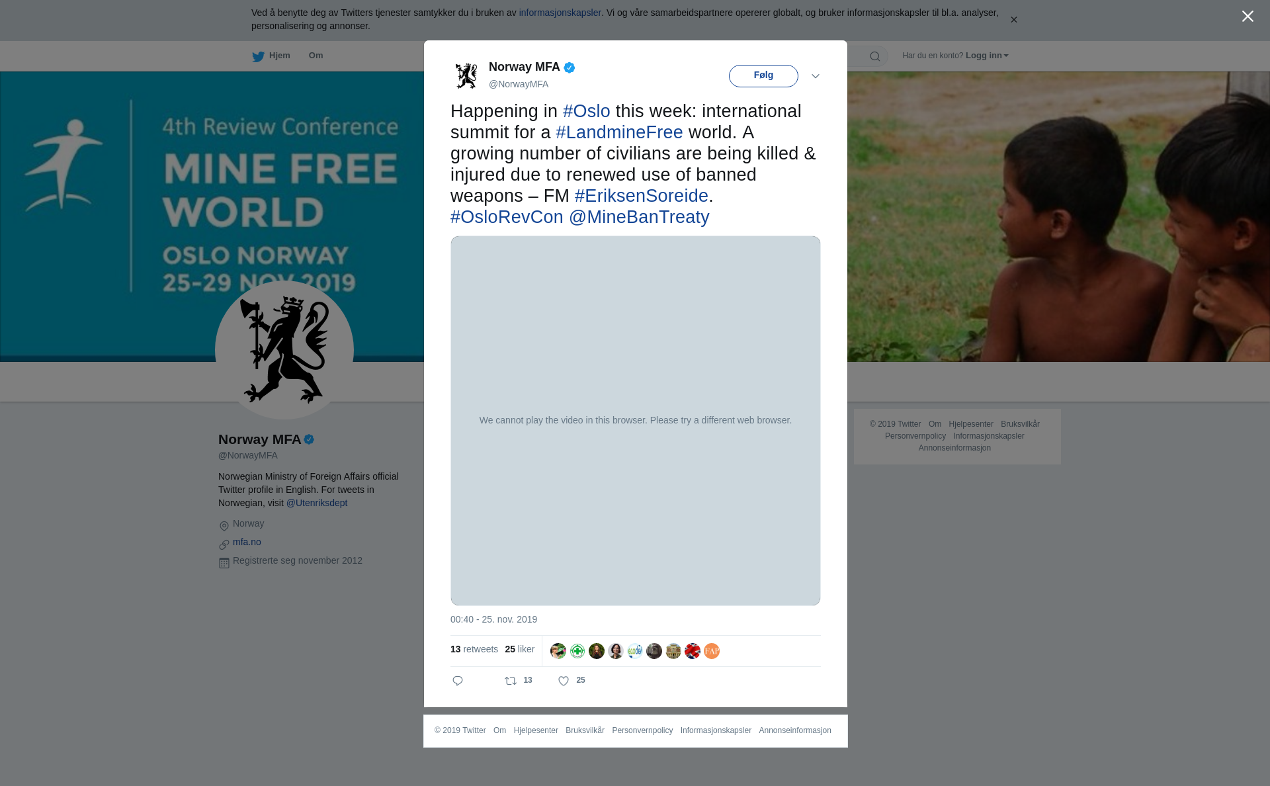The image size is (1270, 786).
Task: Open the informasjonskapsler link in the banner
Action: pyautogui.click(x=560, y=13)
